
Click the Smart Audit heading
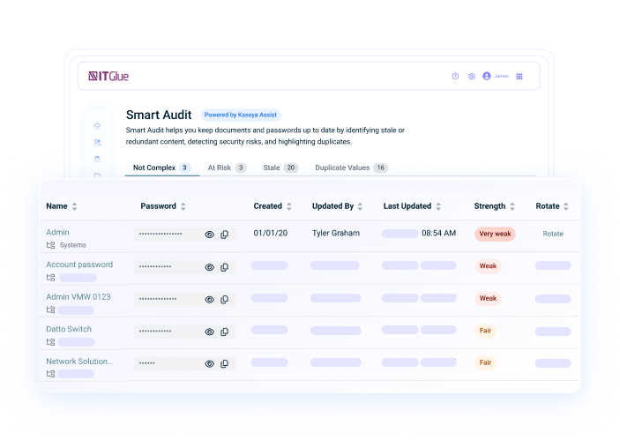tap(159, 115)
